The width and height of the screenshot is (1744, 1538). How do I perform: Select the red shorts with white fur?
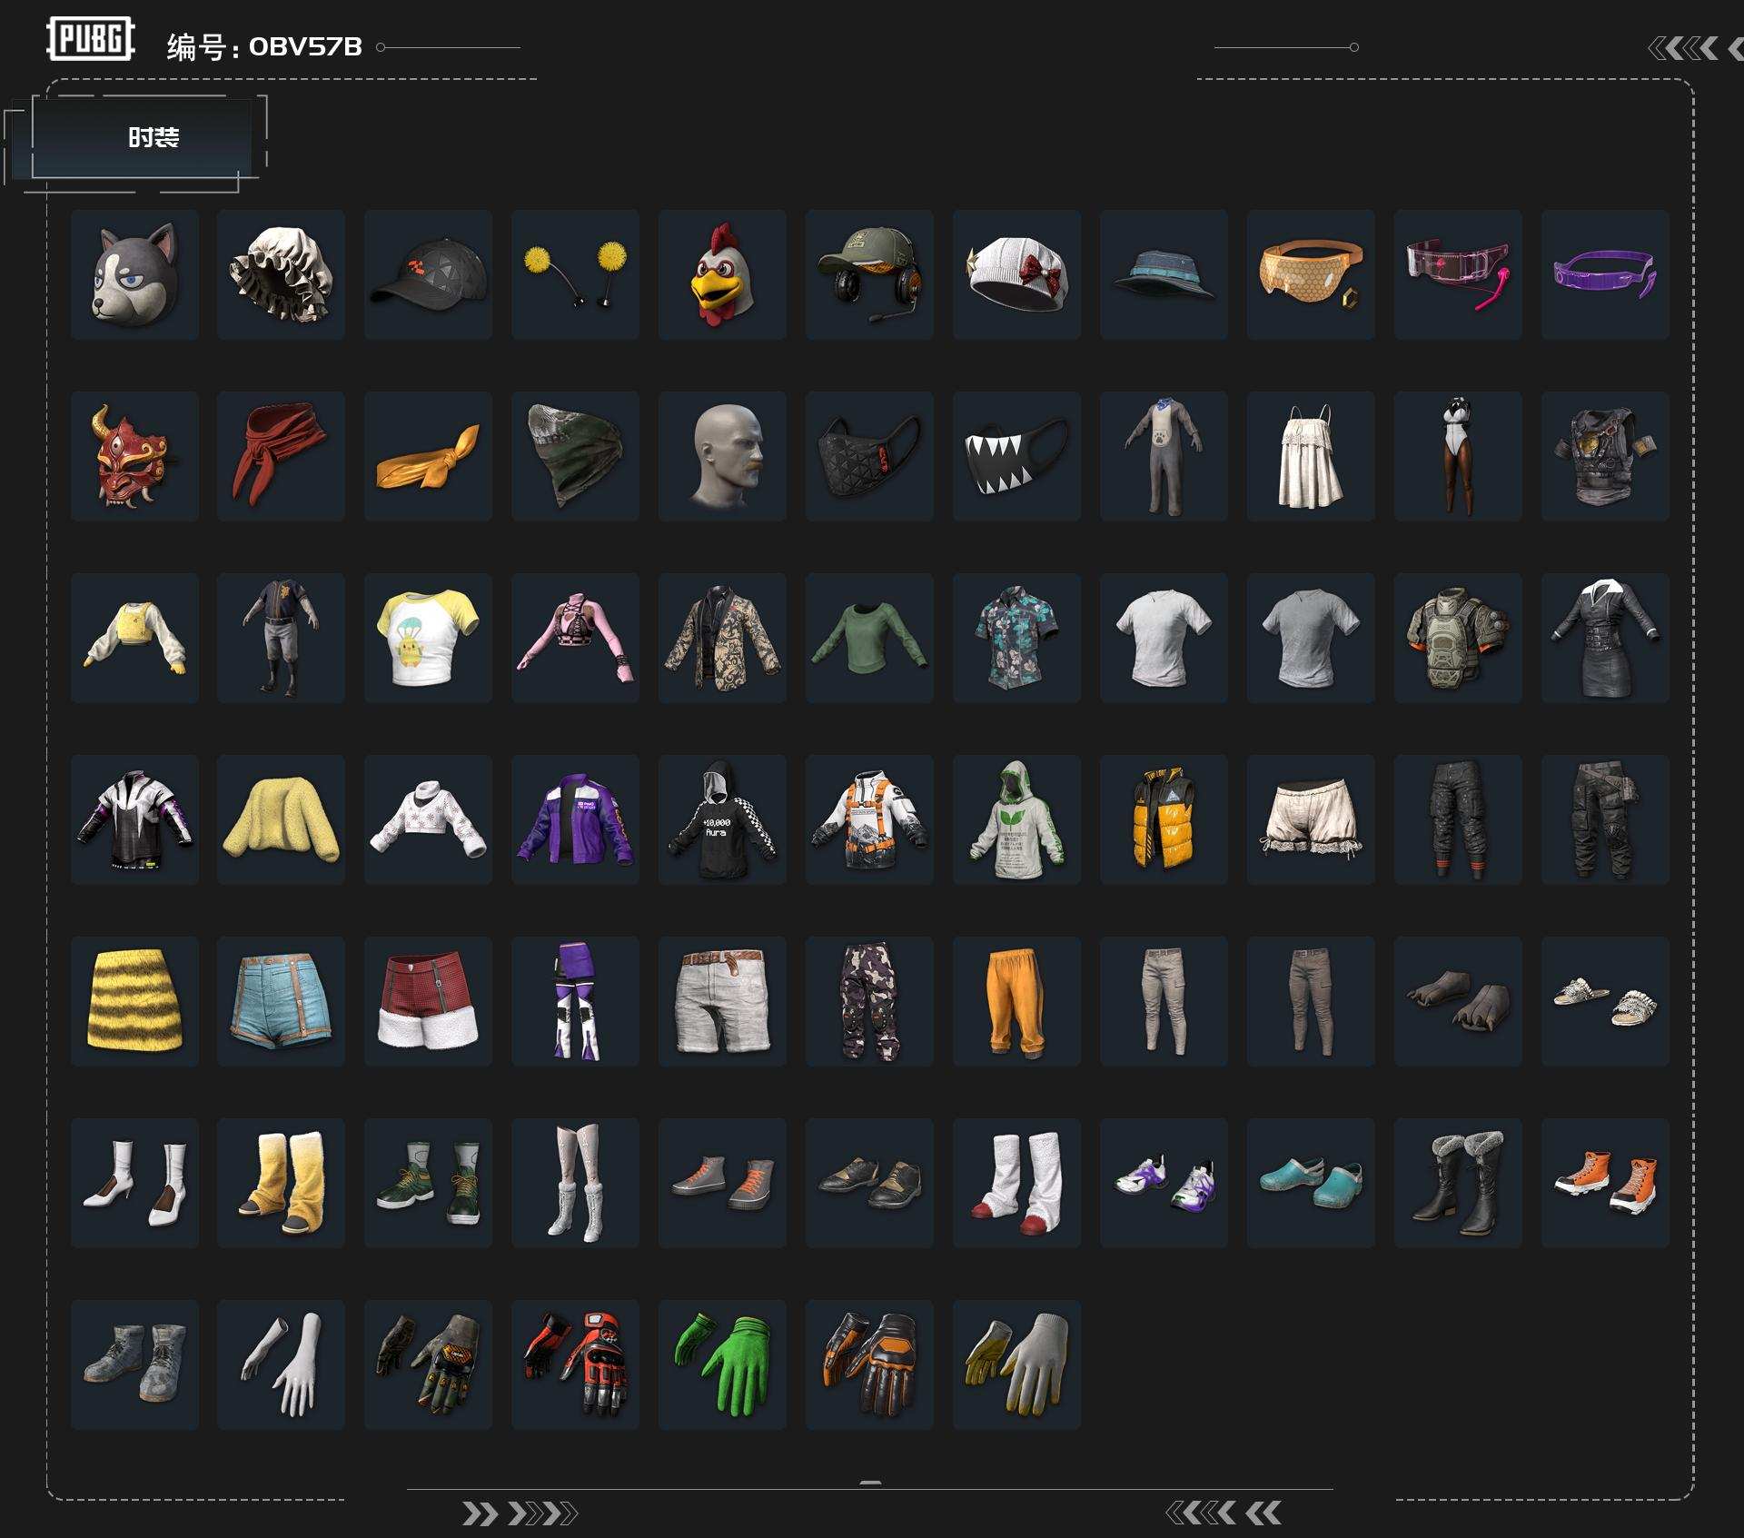pyautogui.click(x=429, y=1001)
